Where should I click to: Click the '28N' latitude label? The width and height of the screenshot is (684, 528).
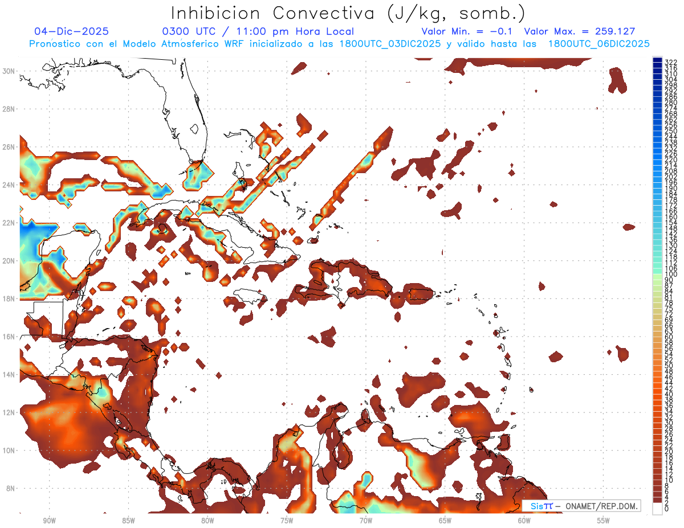8,109
